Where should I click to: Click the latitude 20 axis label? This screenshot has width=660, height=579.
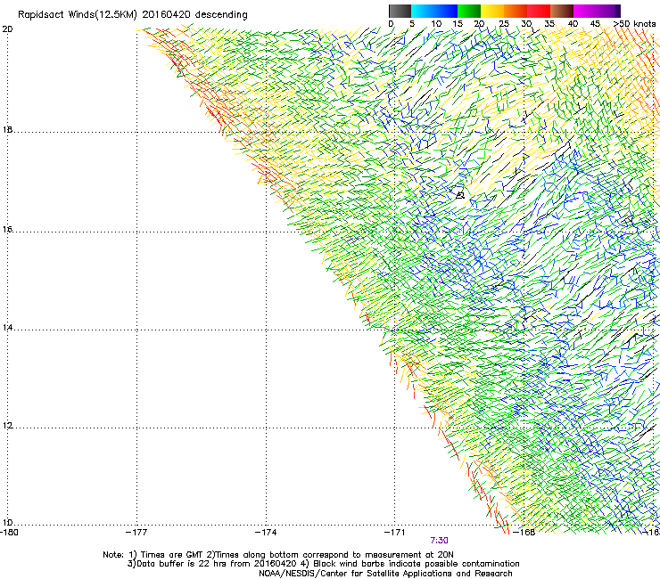[7, 29]
